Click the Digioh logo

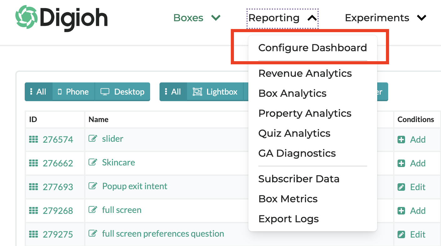click(61, 18)
